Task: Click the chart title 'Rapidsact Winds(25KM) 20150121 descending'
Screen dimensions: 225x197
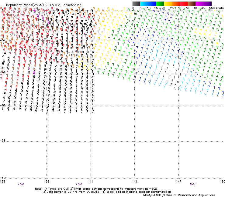Action: (x=43, y=5)
